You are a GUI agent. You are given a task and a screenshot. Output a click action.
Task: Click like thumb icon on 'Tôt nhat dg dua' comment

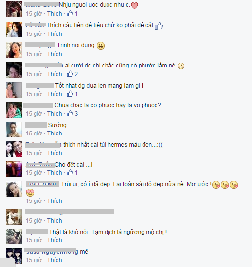[70, 94]
